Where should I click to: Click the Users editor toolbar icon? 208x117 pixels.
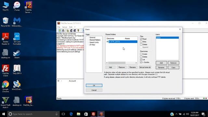point(71,31)
